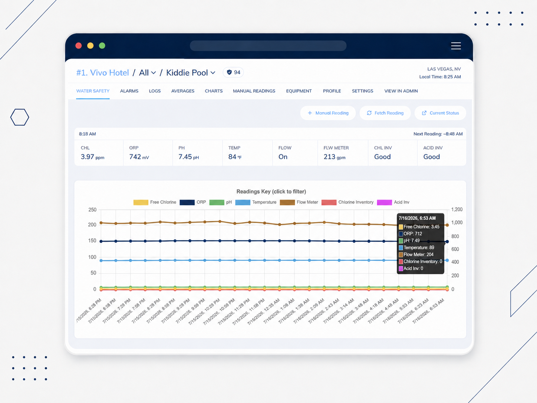The height and width of the screenshot is (403, 537).
Task: Toggle the Chlorine Inventory legend filter
Action: tap(347, 202)
